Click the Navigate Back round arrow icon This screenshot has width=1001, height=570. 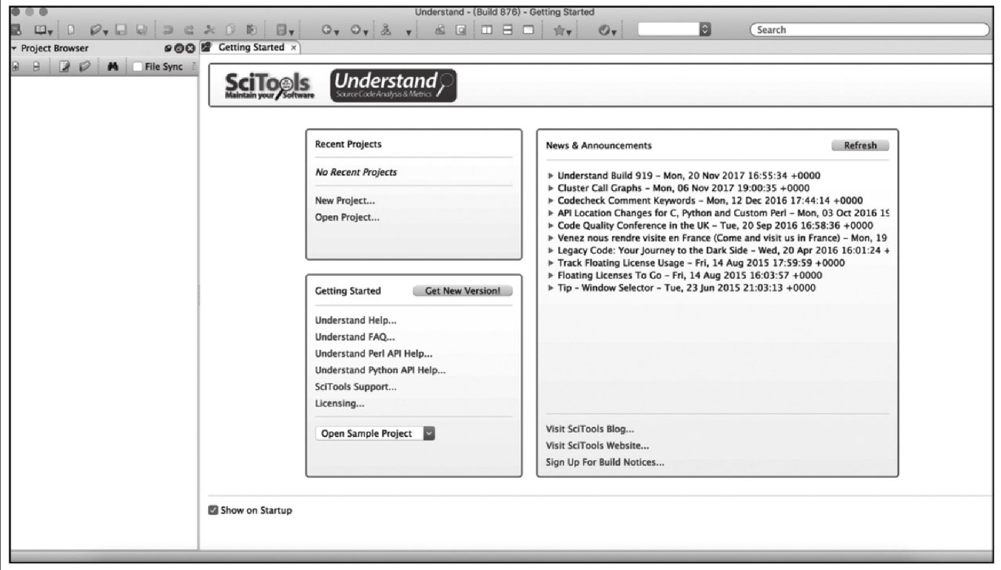pos(326,30)
